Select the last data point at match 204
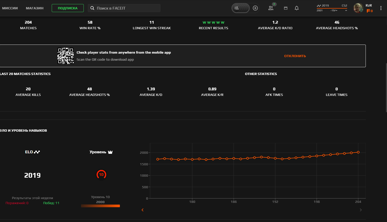The image size is (387, 222). click(x=358, y=152)
